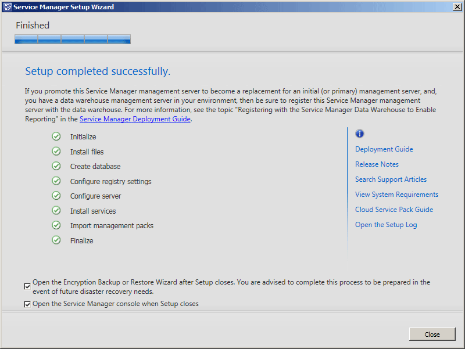Click the checkmark beside Install services
Screen dimensions: 465x349
pyautogui.click(x=56, y=210)
